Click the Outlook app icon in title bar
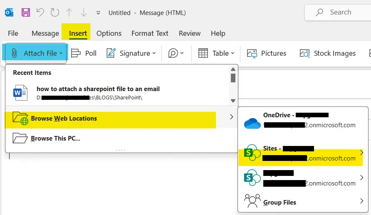This screenshot has width=371, height=215. coord(9,12)
